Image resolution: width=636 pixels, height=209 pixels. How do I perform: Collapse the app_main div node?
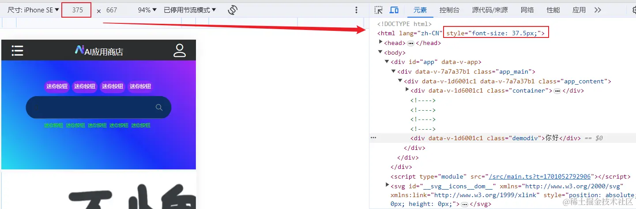point(394,71)
